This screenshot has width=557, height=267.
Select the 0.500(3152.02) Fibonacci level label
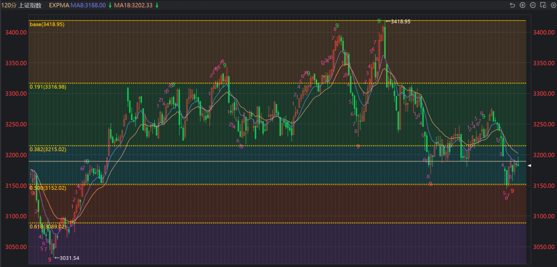click(48, 188)
